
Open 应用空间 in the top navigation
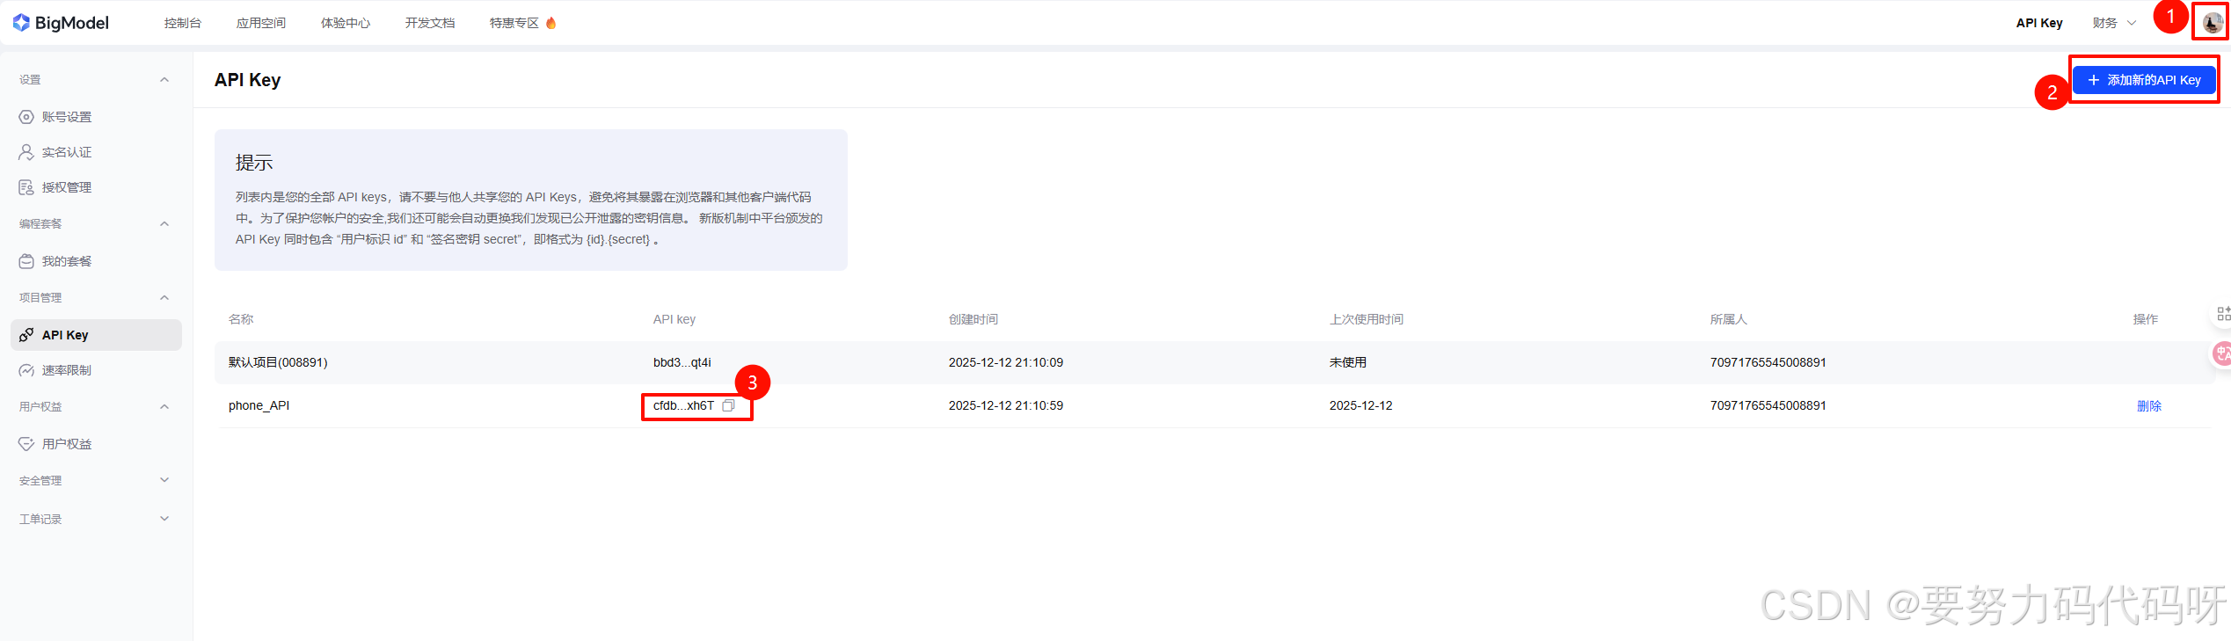[261, 23]
